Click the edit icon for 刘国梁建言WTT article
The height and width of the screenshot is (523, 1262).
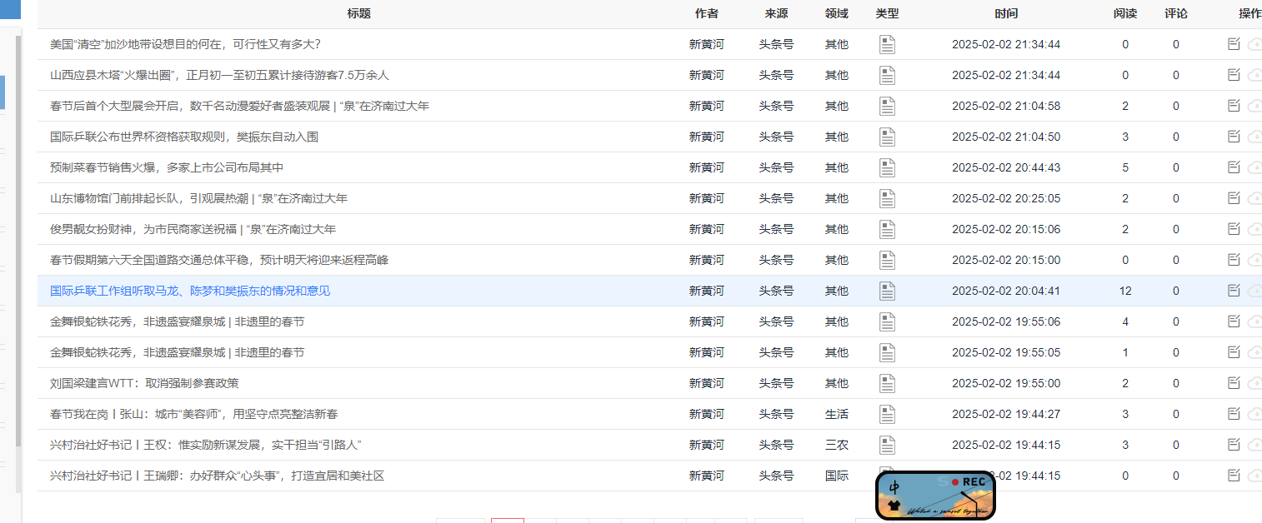coord(1234,383)
